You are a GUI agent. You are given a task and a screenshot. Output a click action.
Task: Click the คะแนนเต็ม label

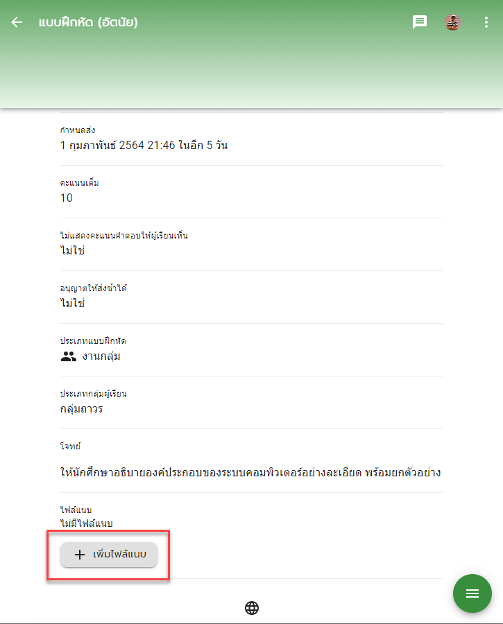coord(80,183)
